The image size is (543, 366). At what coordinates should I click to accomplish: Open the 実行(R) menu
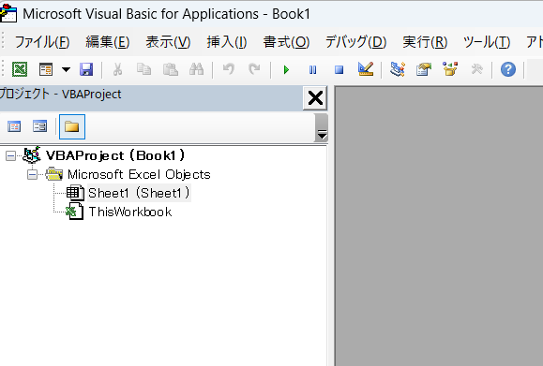tap(425, 42)
